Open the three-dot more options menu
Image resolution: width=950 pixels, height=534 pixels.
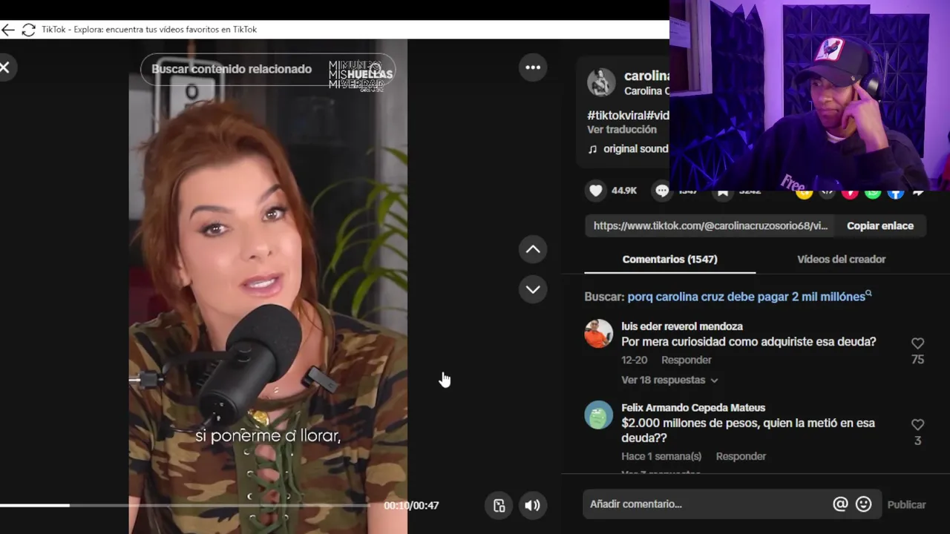point(533,67)
